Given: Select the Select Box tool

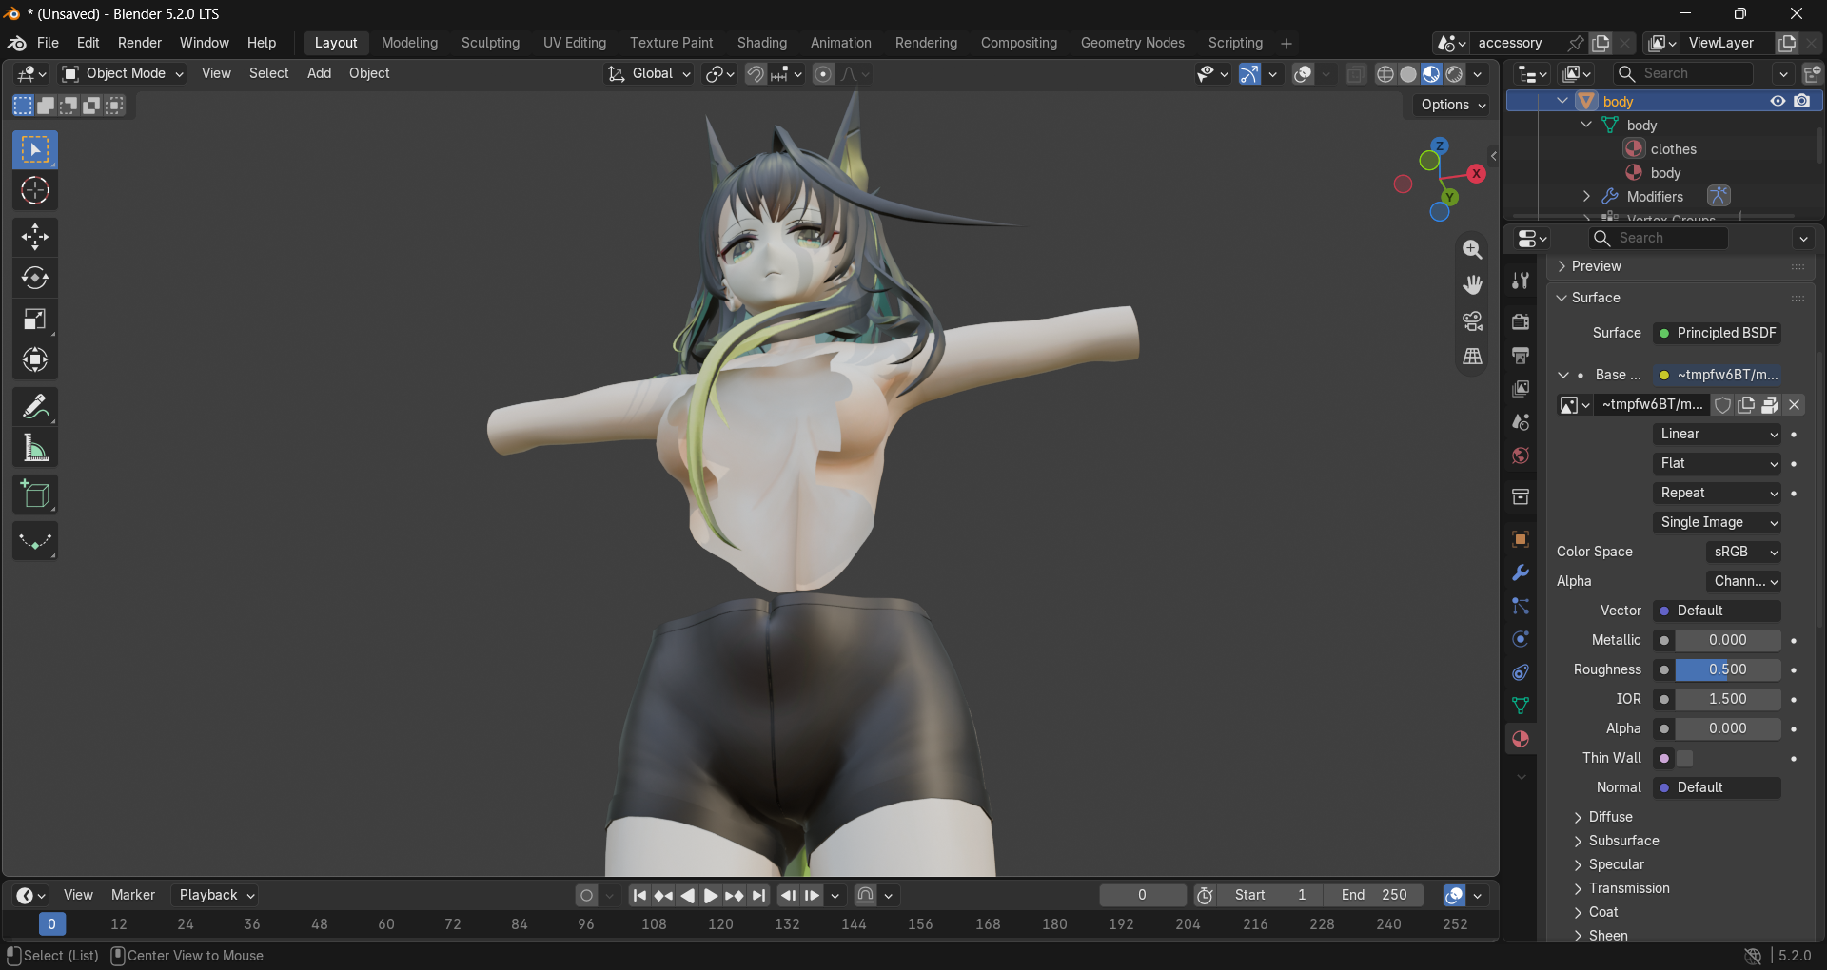Looking at the screenshot, I should point(35,150).
